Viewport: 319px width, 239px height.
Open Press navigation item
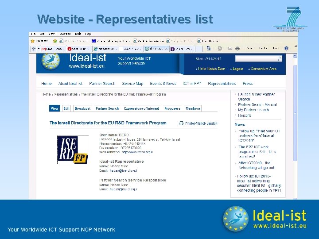(x=248, y=84)
